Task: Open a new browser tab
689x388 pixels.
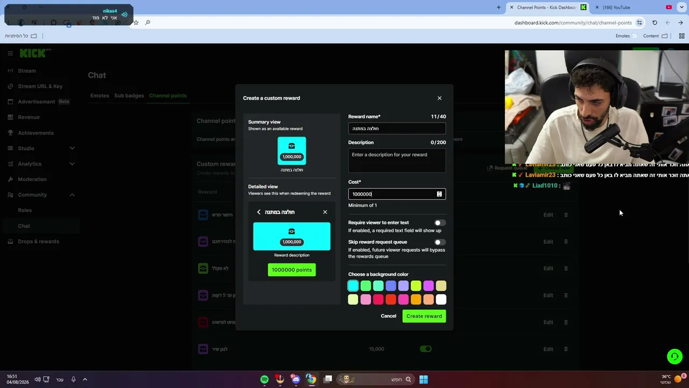Action: 498,8
